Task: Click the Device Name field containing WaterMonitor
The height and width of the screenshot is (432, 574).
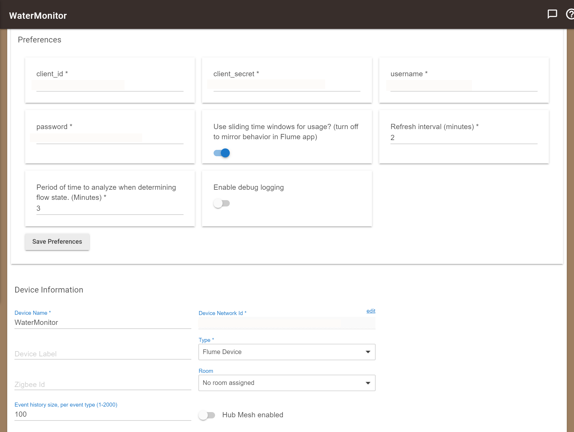Action: [x=103, y=323]
